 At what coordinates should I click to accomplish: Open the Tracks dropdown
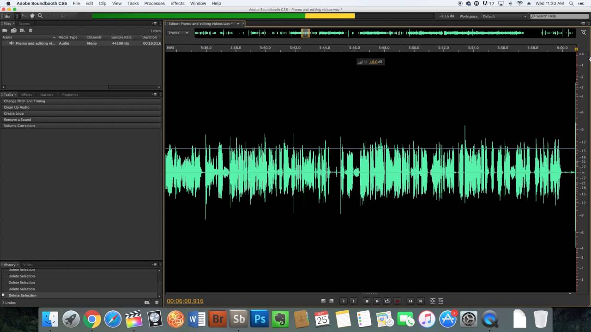178,33
